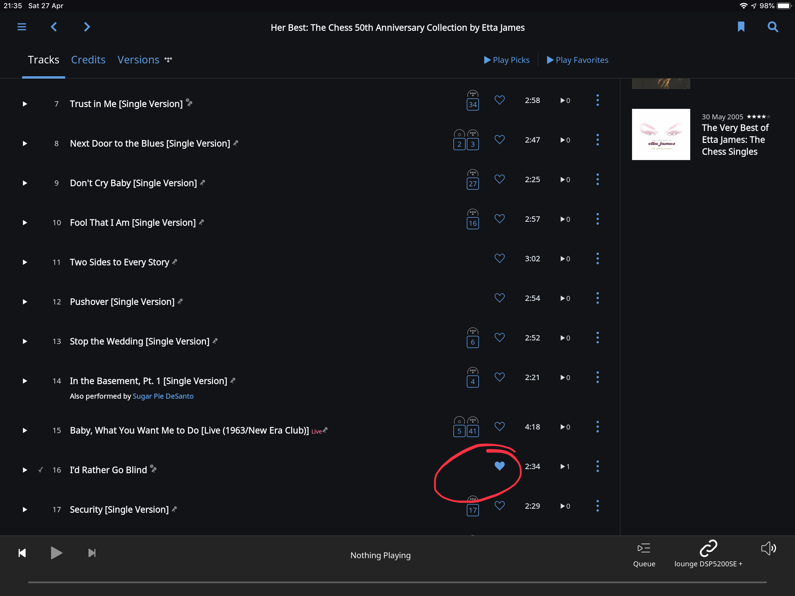Select the Tracks tab
This screenshot has height=596, width=795.
point(43,60)
